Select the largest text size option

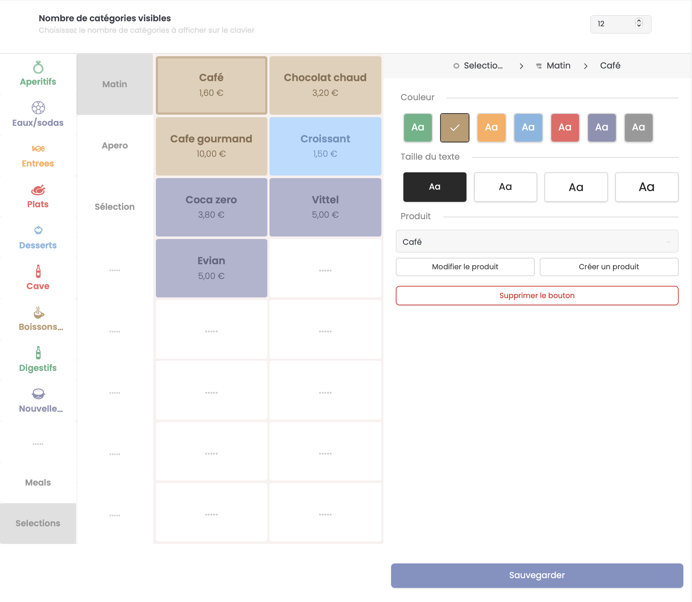(646, 187)
